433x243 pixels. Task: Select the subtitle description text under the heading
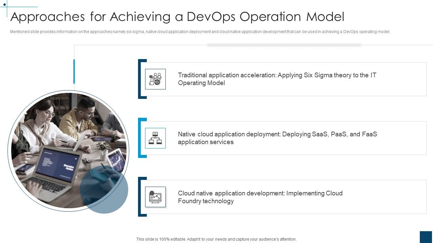pyautogui.click(x=200, y=31)
